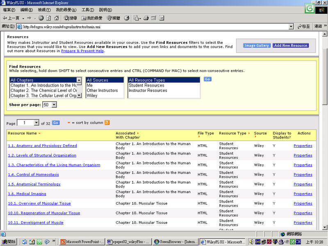Viewport: 328px width, 246px height.
Task: Open the 媒體 media toolbar button
Action: (113, 18)
